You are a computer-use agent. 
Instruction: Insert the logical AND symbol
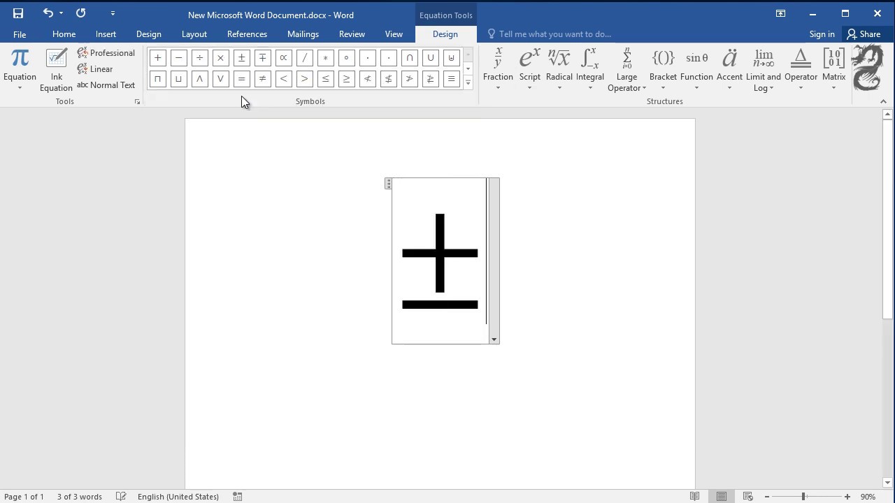(200, 79)
